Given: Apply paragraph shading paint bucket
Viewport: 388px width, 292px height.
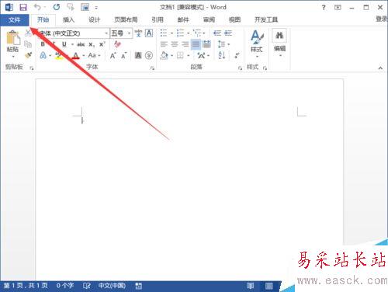Looking at the screenshot, I should tap(164, 55).
